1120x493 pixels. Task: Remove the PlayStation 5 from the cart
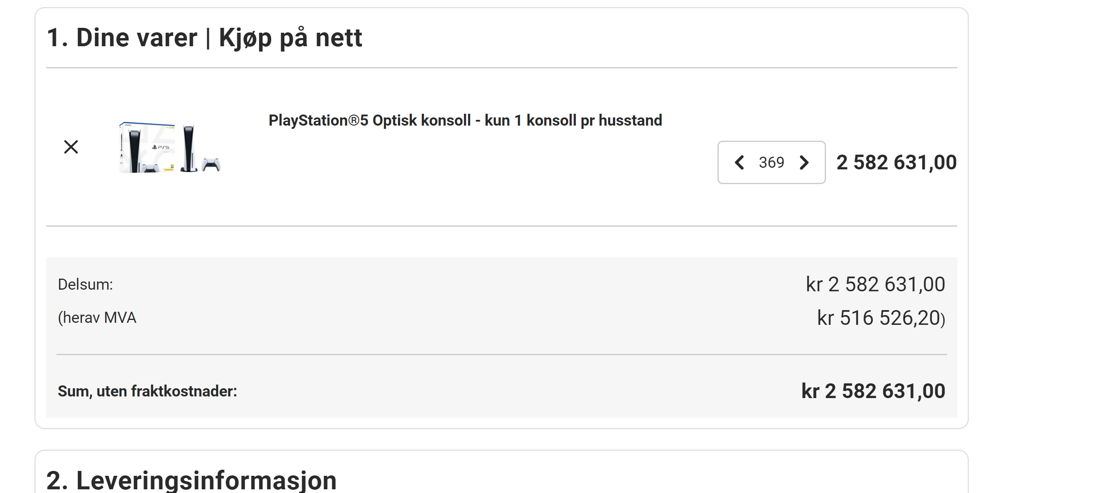(x=71, y=147)
